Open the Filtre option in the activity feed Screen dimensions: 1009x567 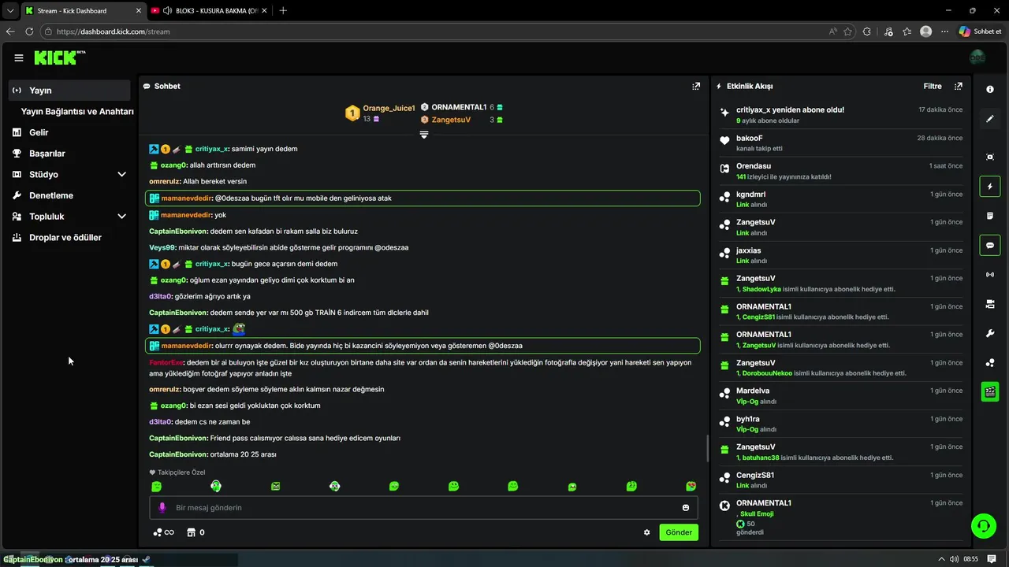click(x=933, y=86)
